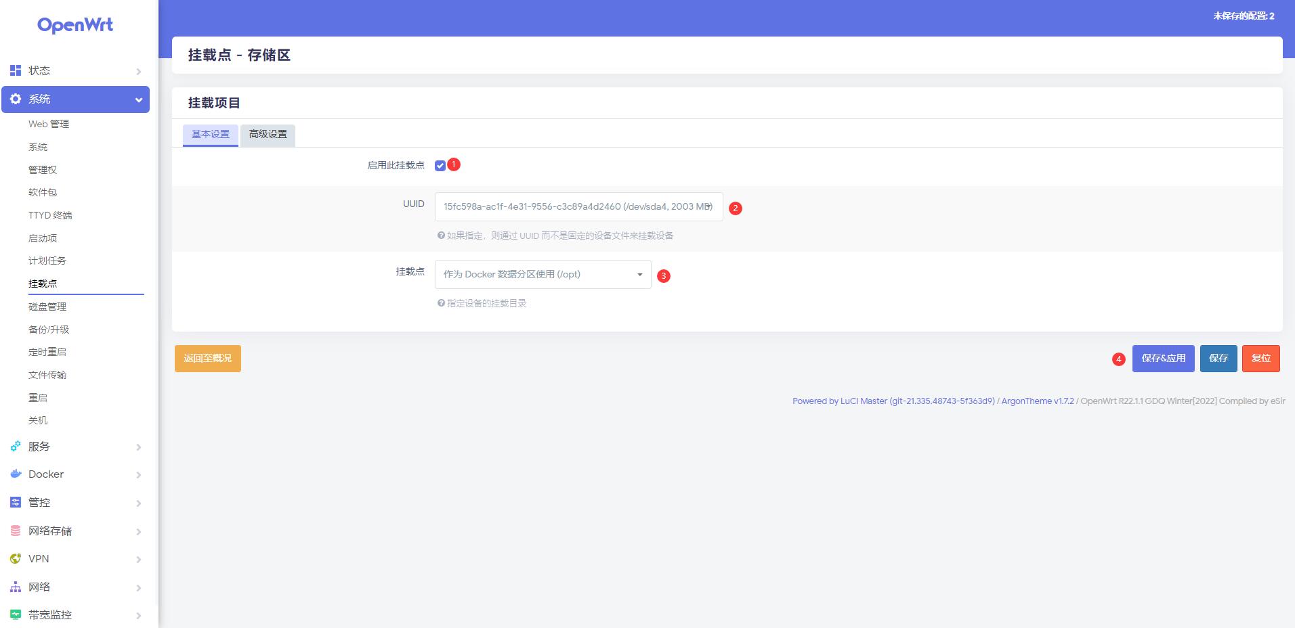Click the 管控 sliders icon
Viewport: 1295px width, 628px height.
(16, 502)
